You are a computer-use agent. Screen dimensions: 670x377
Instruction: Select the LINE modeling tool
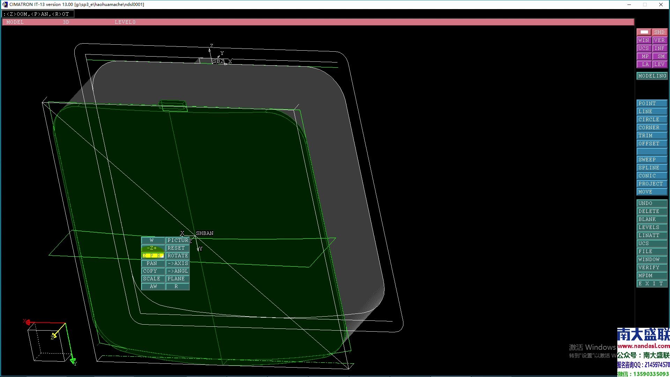tap(652, 111)
